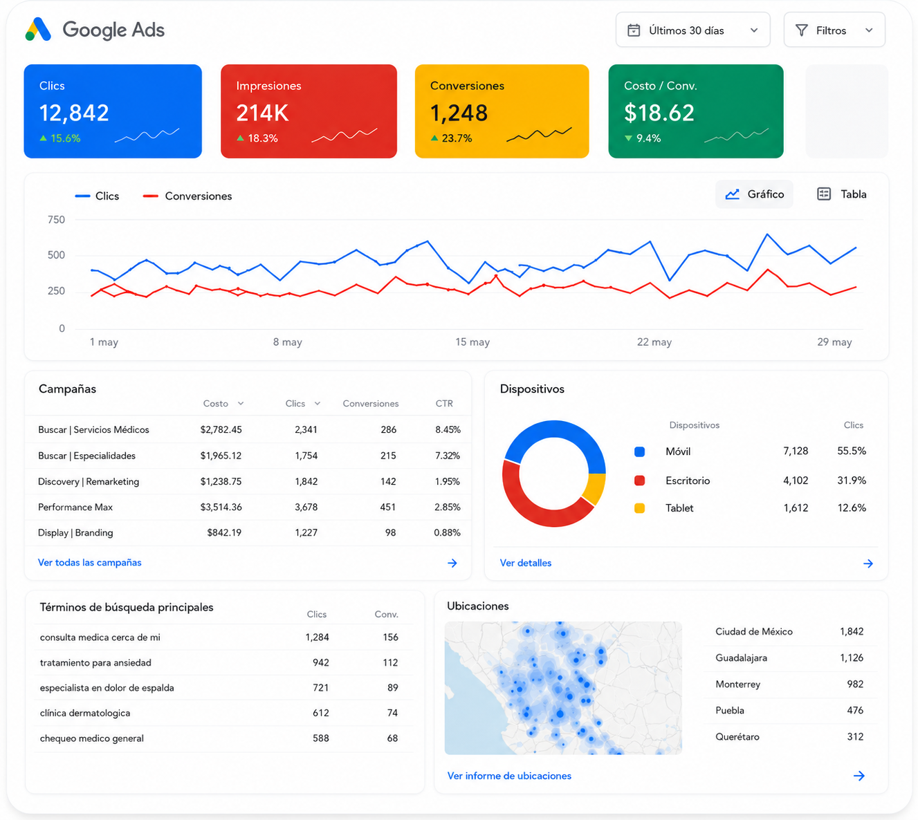Click the Google Ads logo icon
Image resolution: width=918 pixels, height=820 pixels.
pos(38,30)
